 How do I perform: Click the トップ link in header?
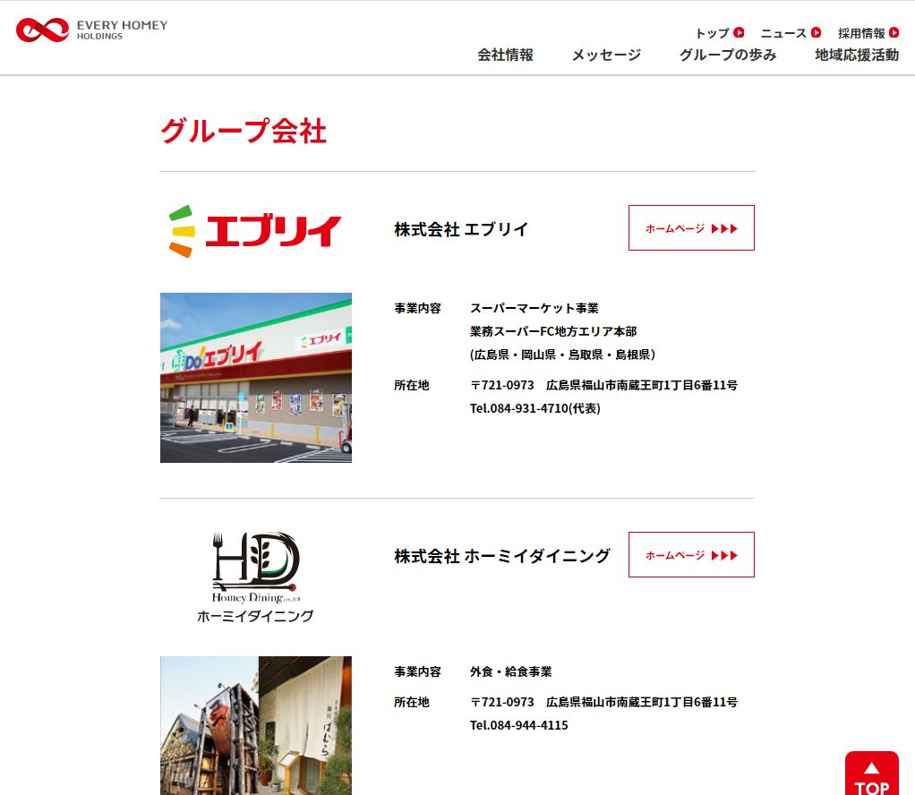[712, 33]
